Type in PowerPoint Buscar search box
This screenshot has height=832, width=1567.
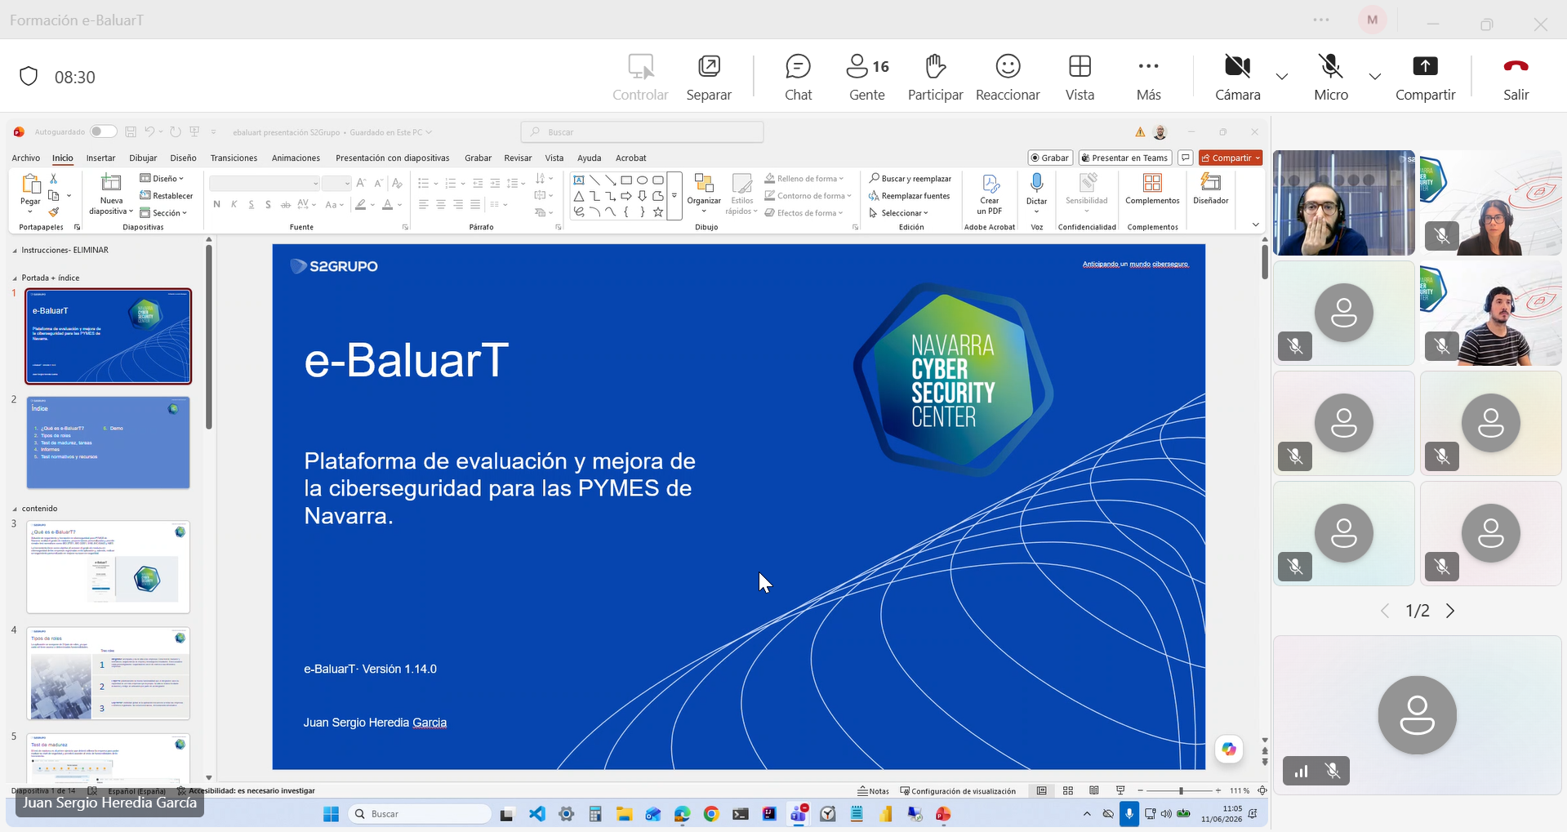tap(642, 131)
